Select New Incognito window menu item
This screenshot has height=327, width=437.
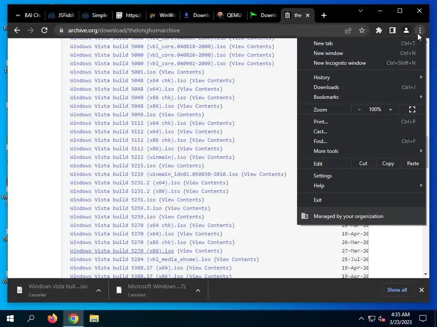pos(361,63)
